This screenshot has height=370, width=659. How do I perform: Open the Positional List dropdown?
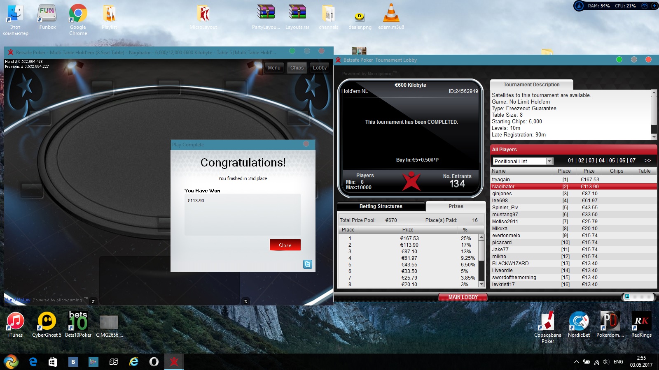(x=523, y=161)
